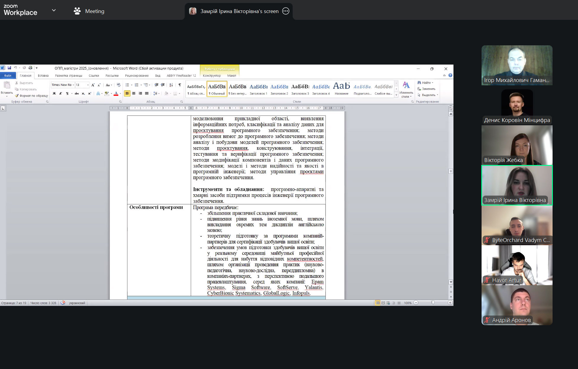Click the increase indent icon

click(163, 85)
